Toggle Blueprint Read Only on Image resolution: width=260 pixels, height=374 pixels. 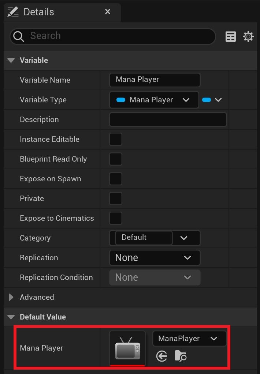point(115,159)
